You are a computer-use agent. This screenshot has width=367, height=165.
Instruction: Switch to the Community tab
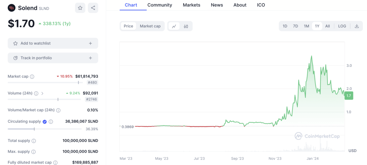[x=160, y=5]
